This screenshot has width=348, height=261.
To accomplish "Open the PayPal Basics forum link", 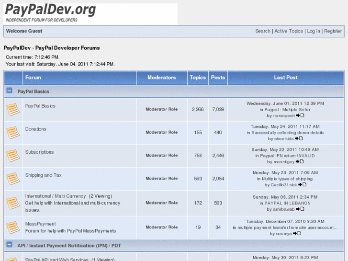I will pyautogui.click(x=40, y=106).
